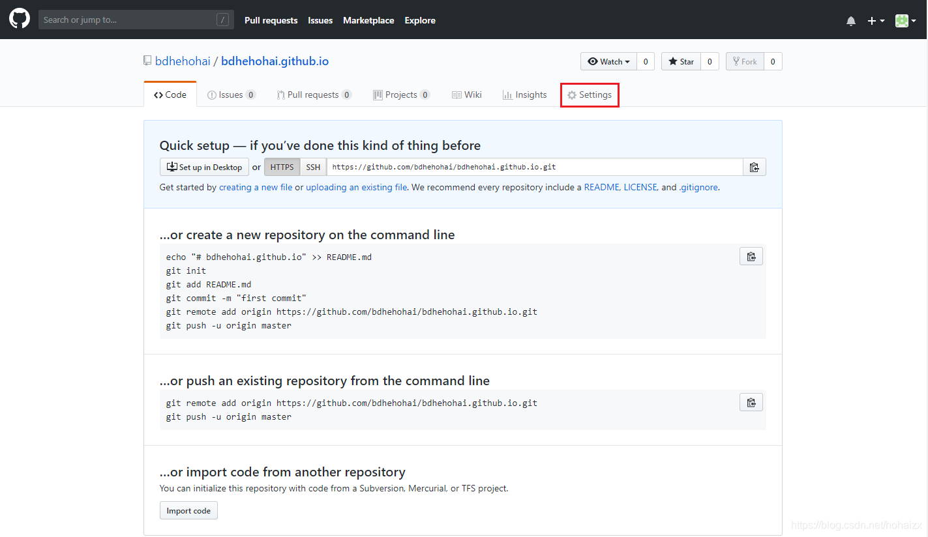
Task: Open the plus create-new dropdown
Action: pyautogui.click(x=876, y=21)
